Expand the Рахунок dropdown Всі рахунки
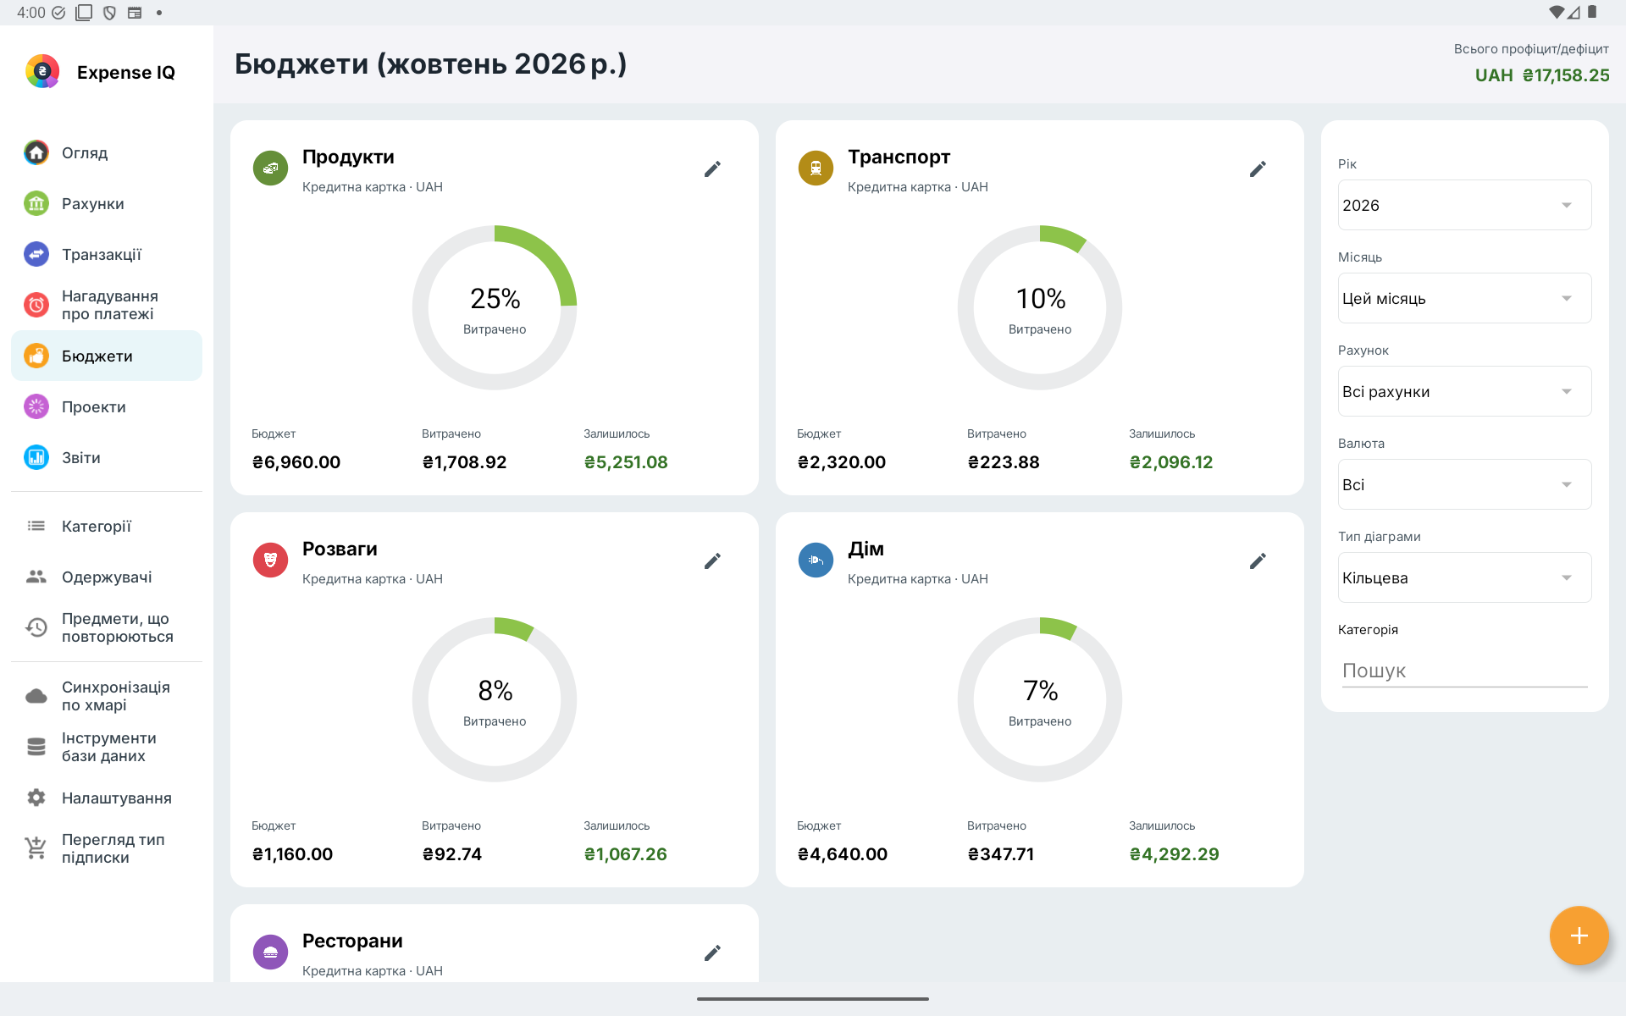The height and width of the screenshot is (1016, 1626). (1464, 391)
